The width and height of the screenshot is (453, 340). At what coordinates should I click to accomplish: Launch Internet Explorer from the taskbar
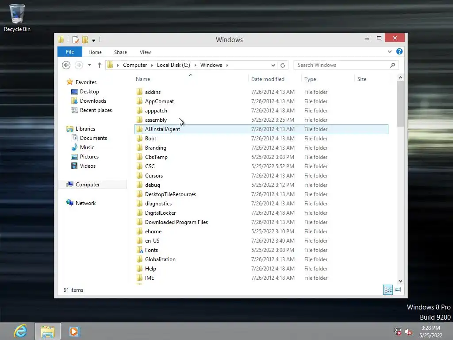[x=20, y=331]
